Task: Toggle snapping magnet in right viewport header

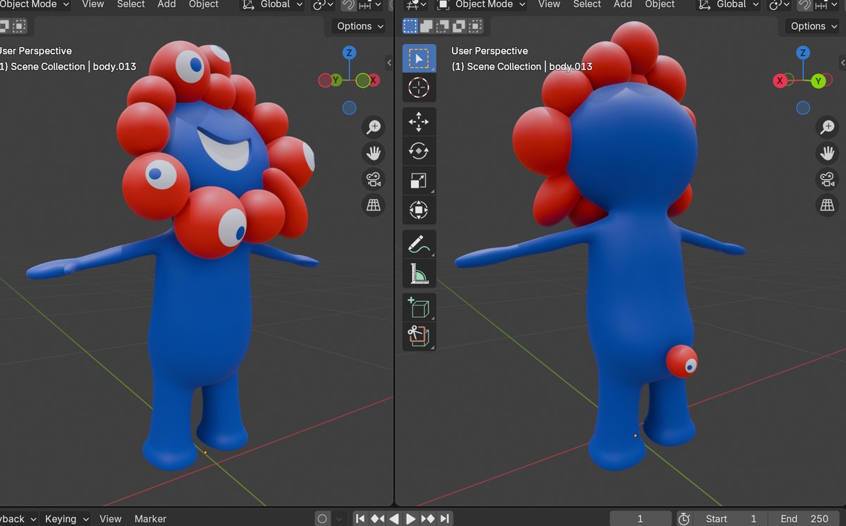Action: (x=804, y=5)
